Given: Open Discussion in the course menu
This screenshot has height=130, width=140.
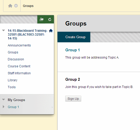Looking at the screenshot, I should (x=16, y=59).
